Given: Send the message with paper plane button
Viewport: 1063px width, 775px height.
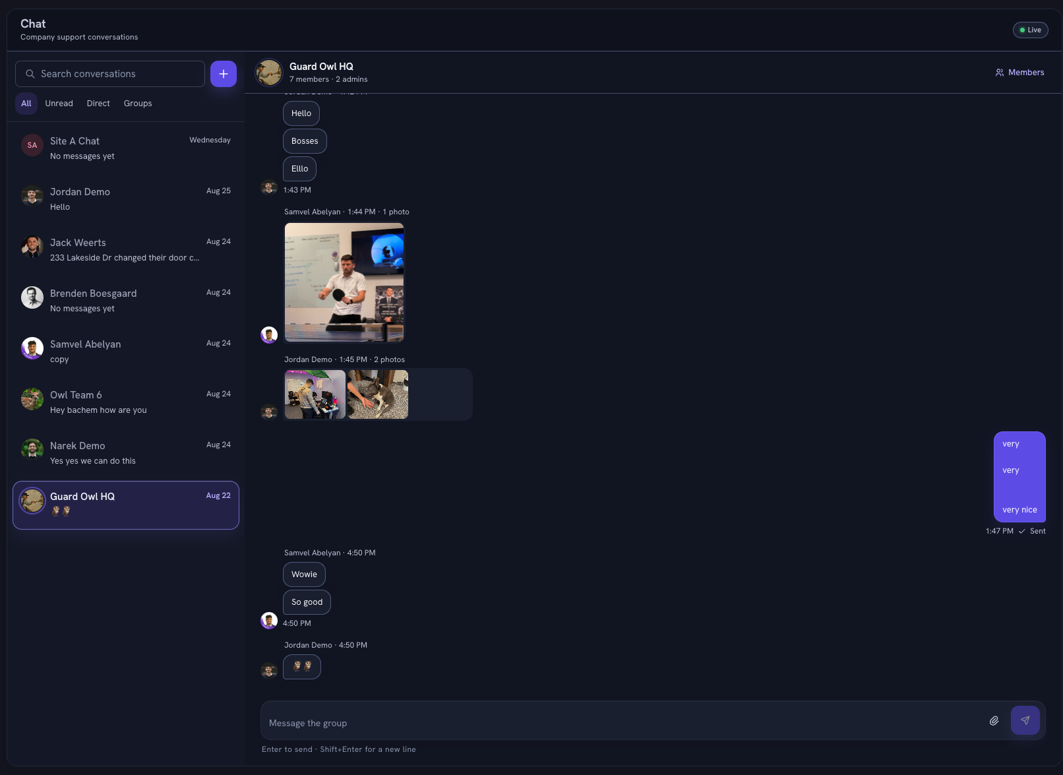Looking at the screenshot, I should pyautogui.click(x=1025, y=720).
